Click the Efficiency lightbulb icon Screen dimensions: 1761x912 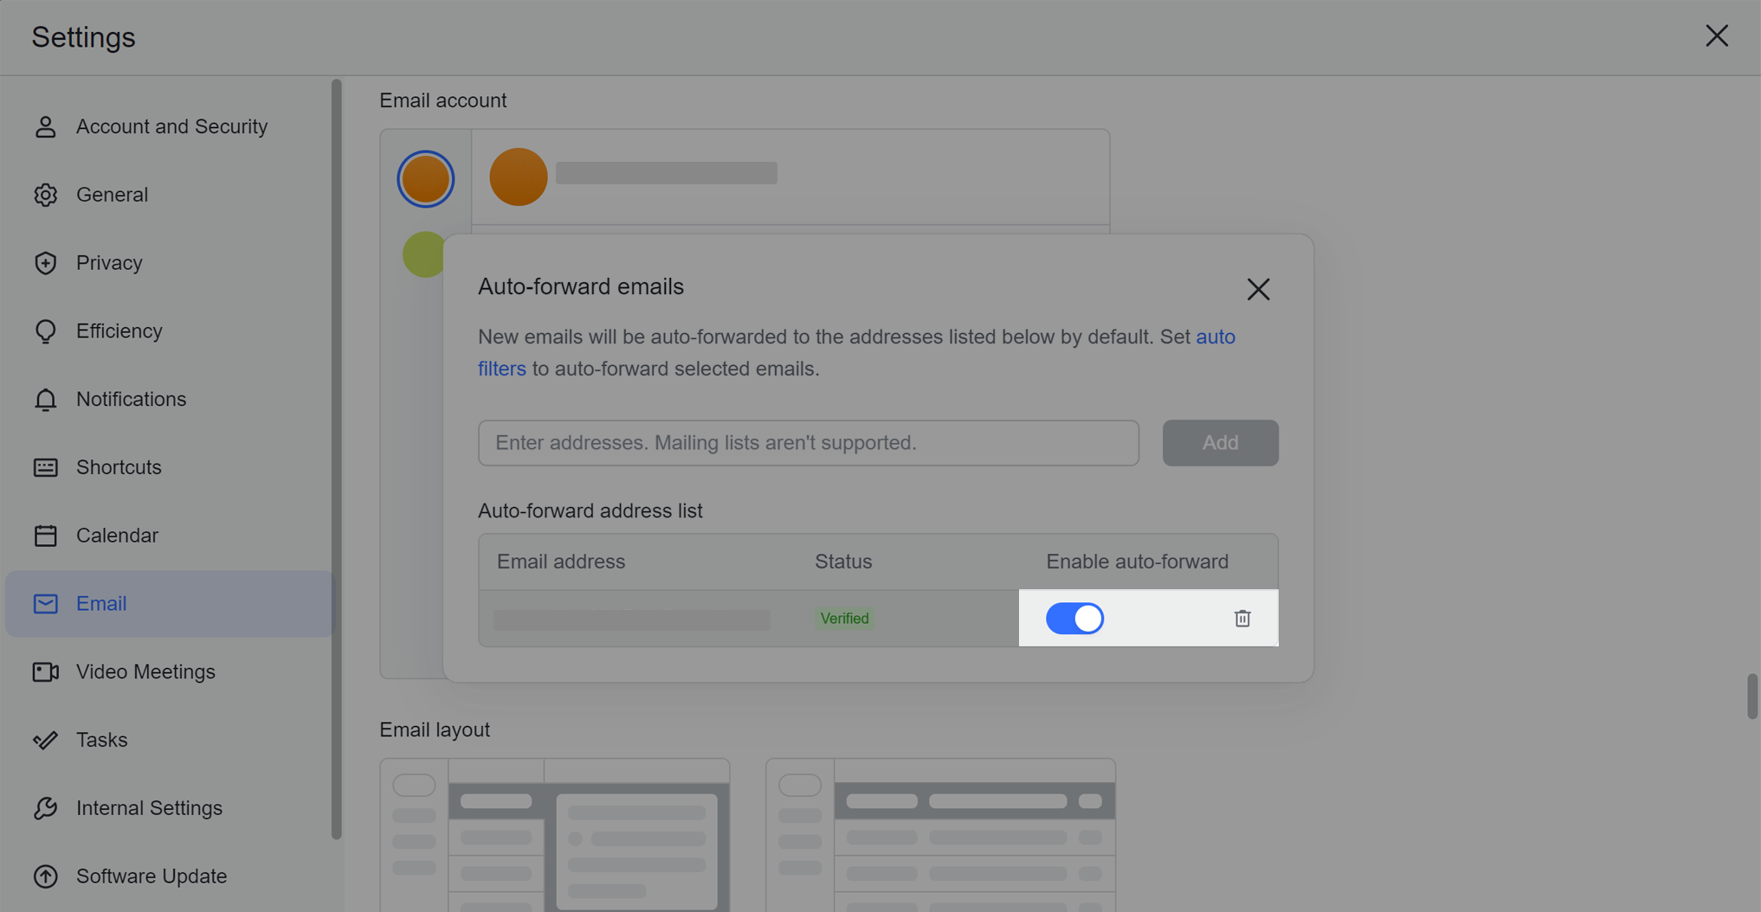(x=45, y=331)
